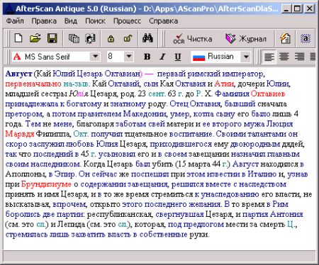
Task: Maximize the AfterScan window
Action: point(297,9)
